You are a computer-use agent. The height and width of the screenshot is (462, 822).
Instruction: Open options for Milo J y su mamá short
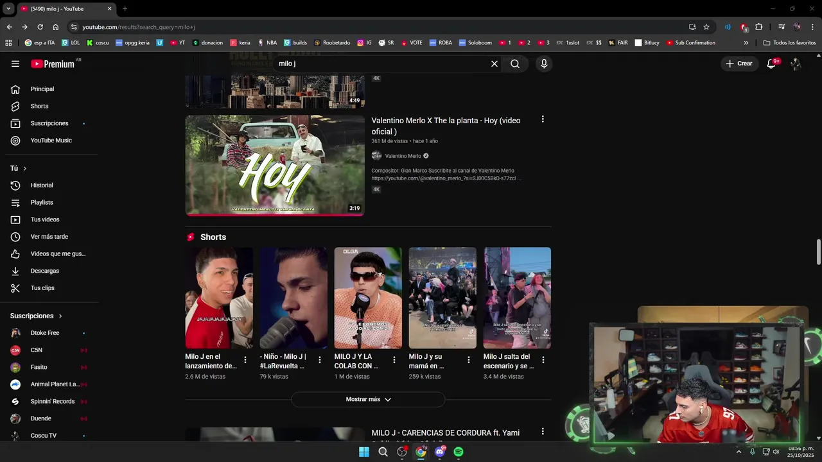tap(469, 360)
